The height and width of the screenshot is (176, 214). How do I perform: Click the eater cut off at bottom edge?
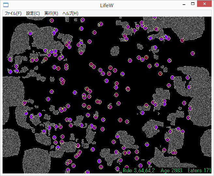point(87,172)
